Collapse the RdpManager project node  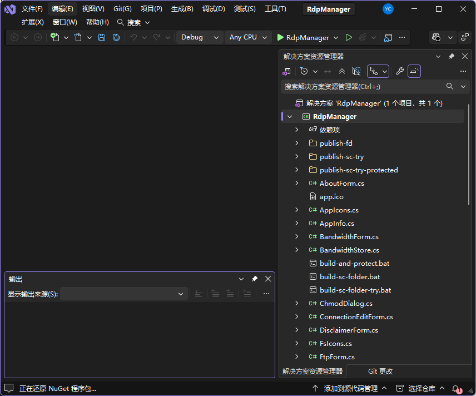290,117
